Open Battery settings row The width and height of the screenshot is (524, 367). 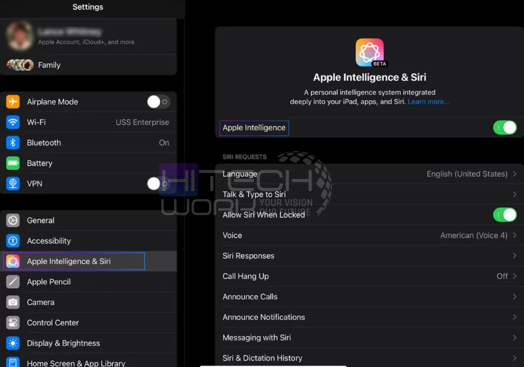click(x=89, y=163)
